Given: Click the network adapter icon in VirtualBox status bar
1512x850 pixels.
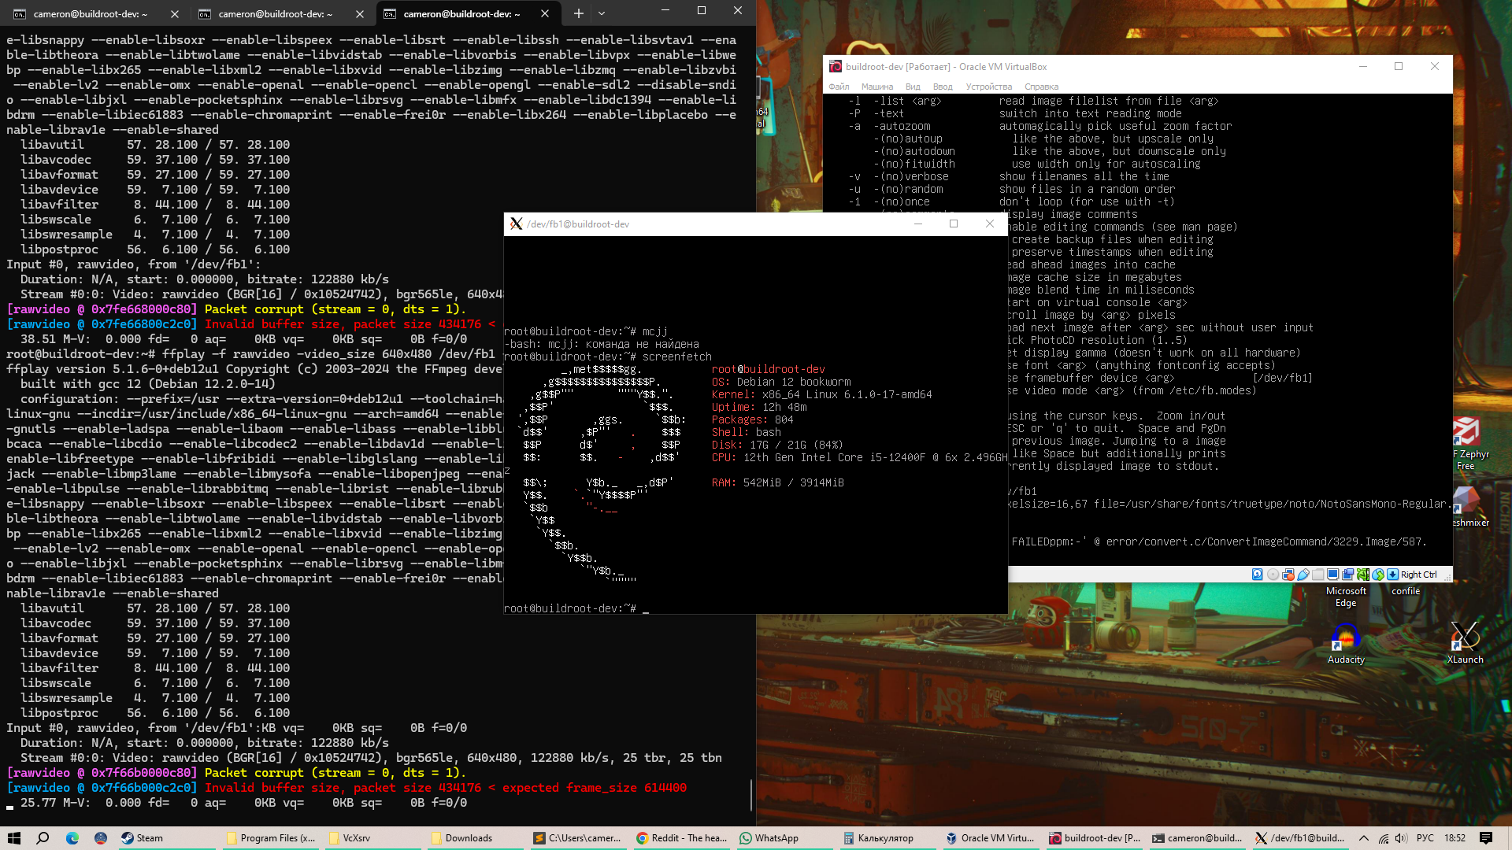Looking at the screenshot, I should (x=1288, y=575).
